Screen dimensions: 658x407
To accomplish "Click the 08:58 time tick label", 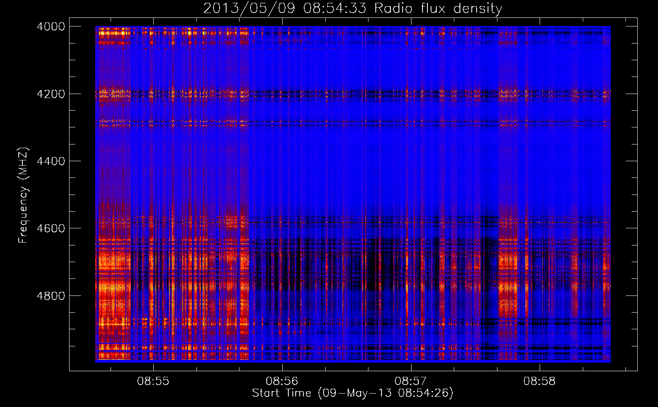I will tap(539, 381).
